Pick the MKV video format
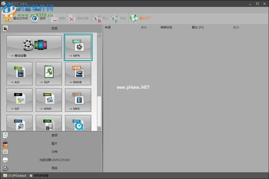The image size is (269, 179). 78,100
